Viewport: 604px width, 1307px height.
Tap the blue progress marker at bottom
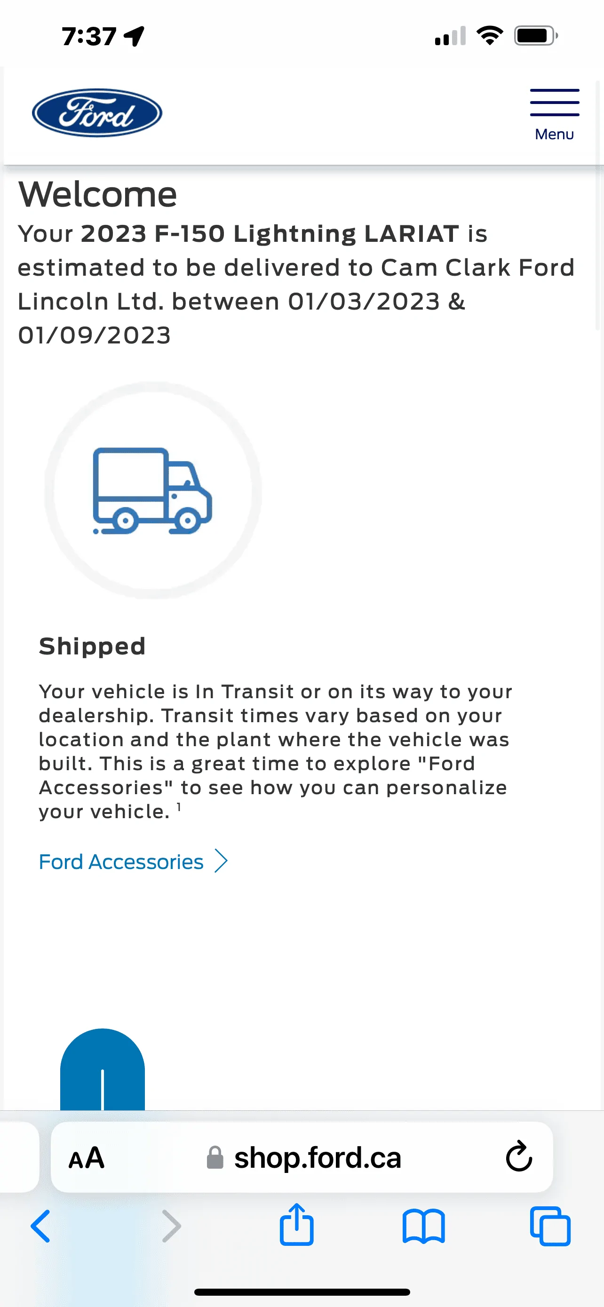tap(103, 1070)
